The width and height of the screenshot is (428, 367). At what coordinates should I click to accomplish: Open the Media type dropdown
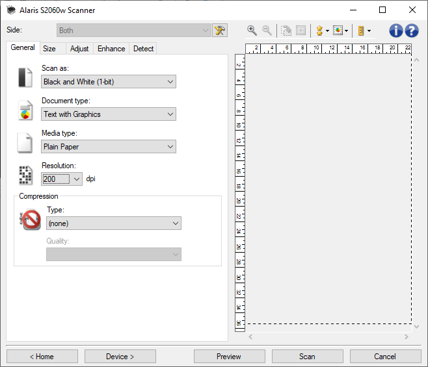click(109, 146)
